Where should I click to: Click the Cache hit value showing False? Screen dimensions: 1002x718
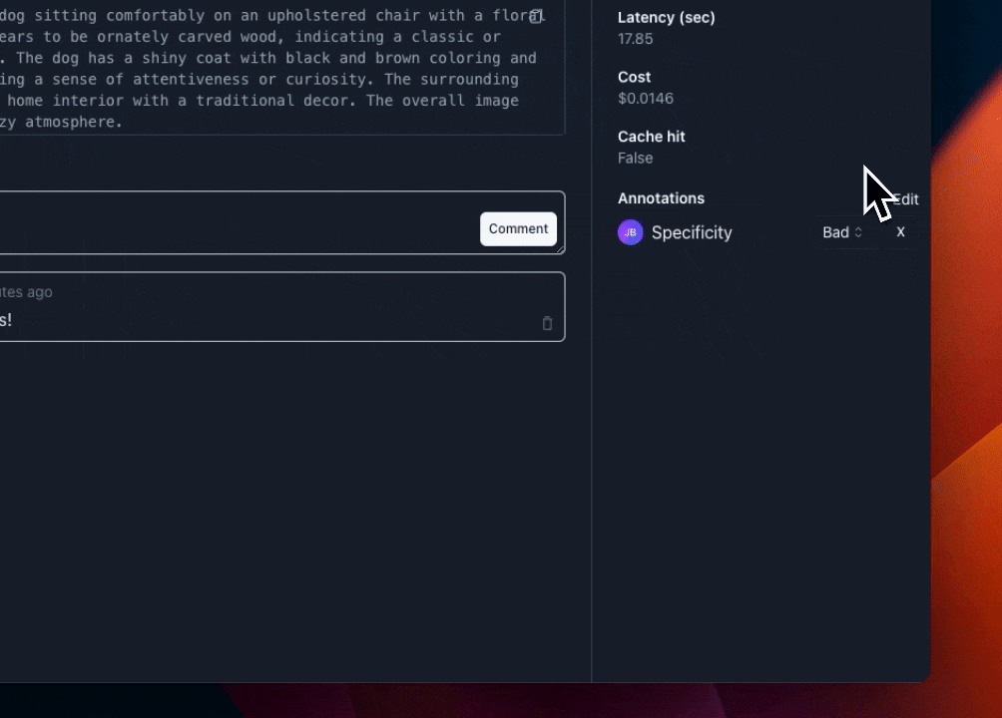tap(635, 158)
